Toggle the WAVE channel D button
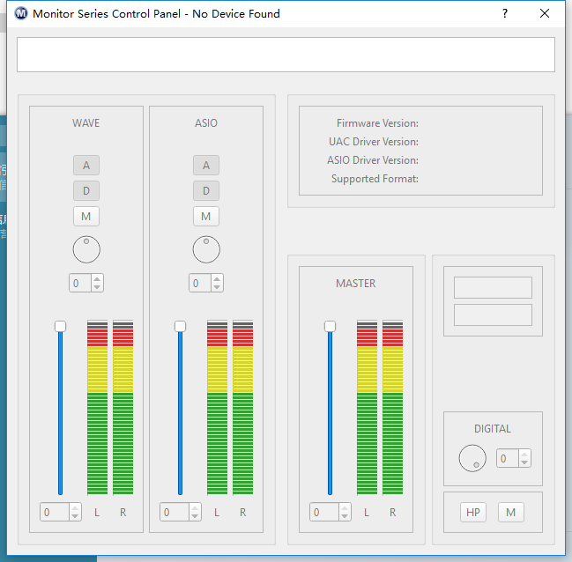Viewport: 572px width, 562px height. coord(86,190)
